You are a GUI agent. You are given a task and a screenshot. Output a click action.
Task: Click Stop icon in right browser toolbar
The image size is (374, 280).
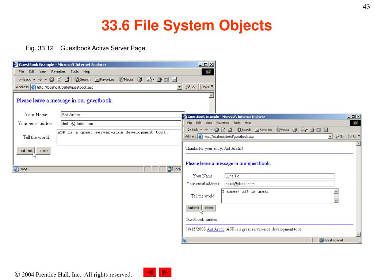tap(217, 130)
